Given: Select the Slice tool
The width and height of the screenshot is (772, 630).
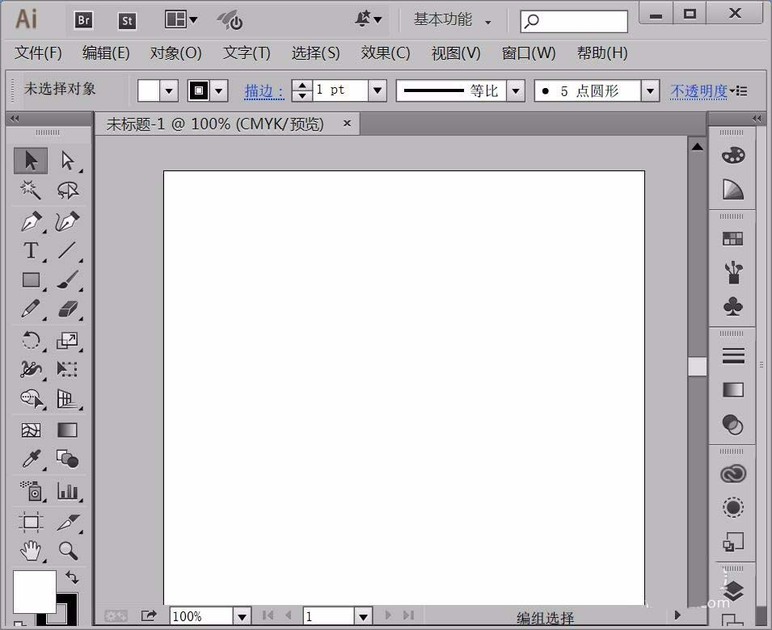Looking at the screenshot, I should click(67, 522).
